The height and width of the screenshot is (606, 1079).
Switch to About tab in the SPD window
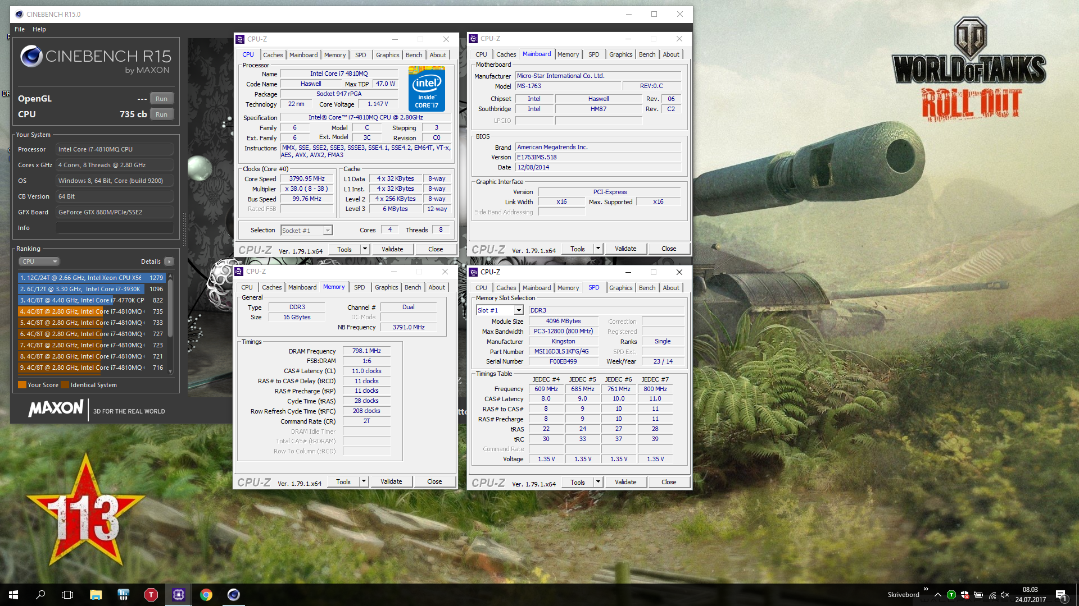[x=671, y=288]
